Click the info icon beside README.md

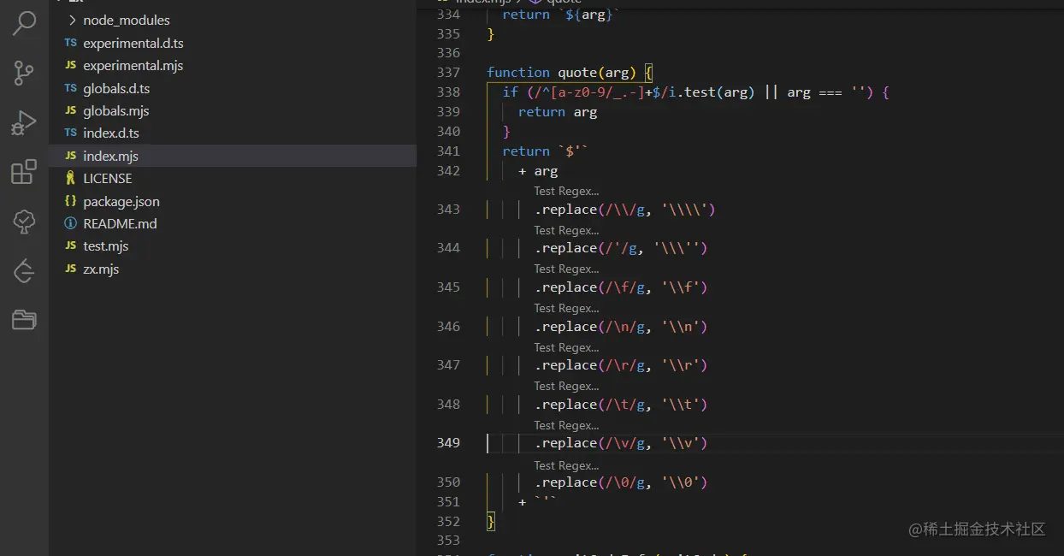[x=70, y=223]
